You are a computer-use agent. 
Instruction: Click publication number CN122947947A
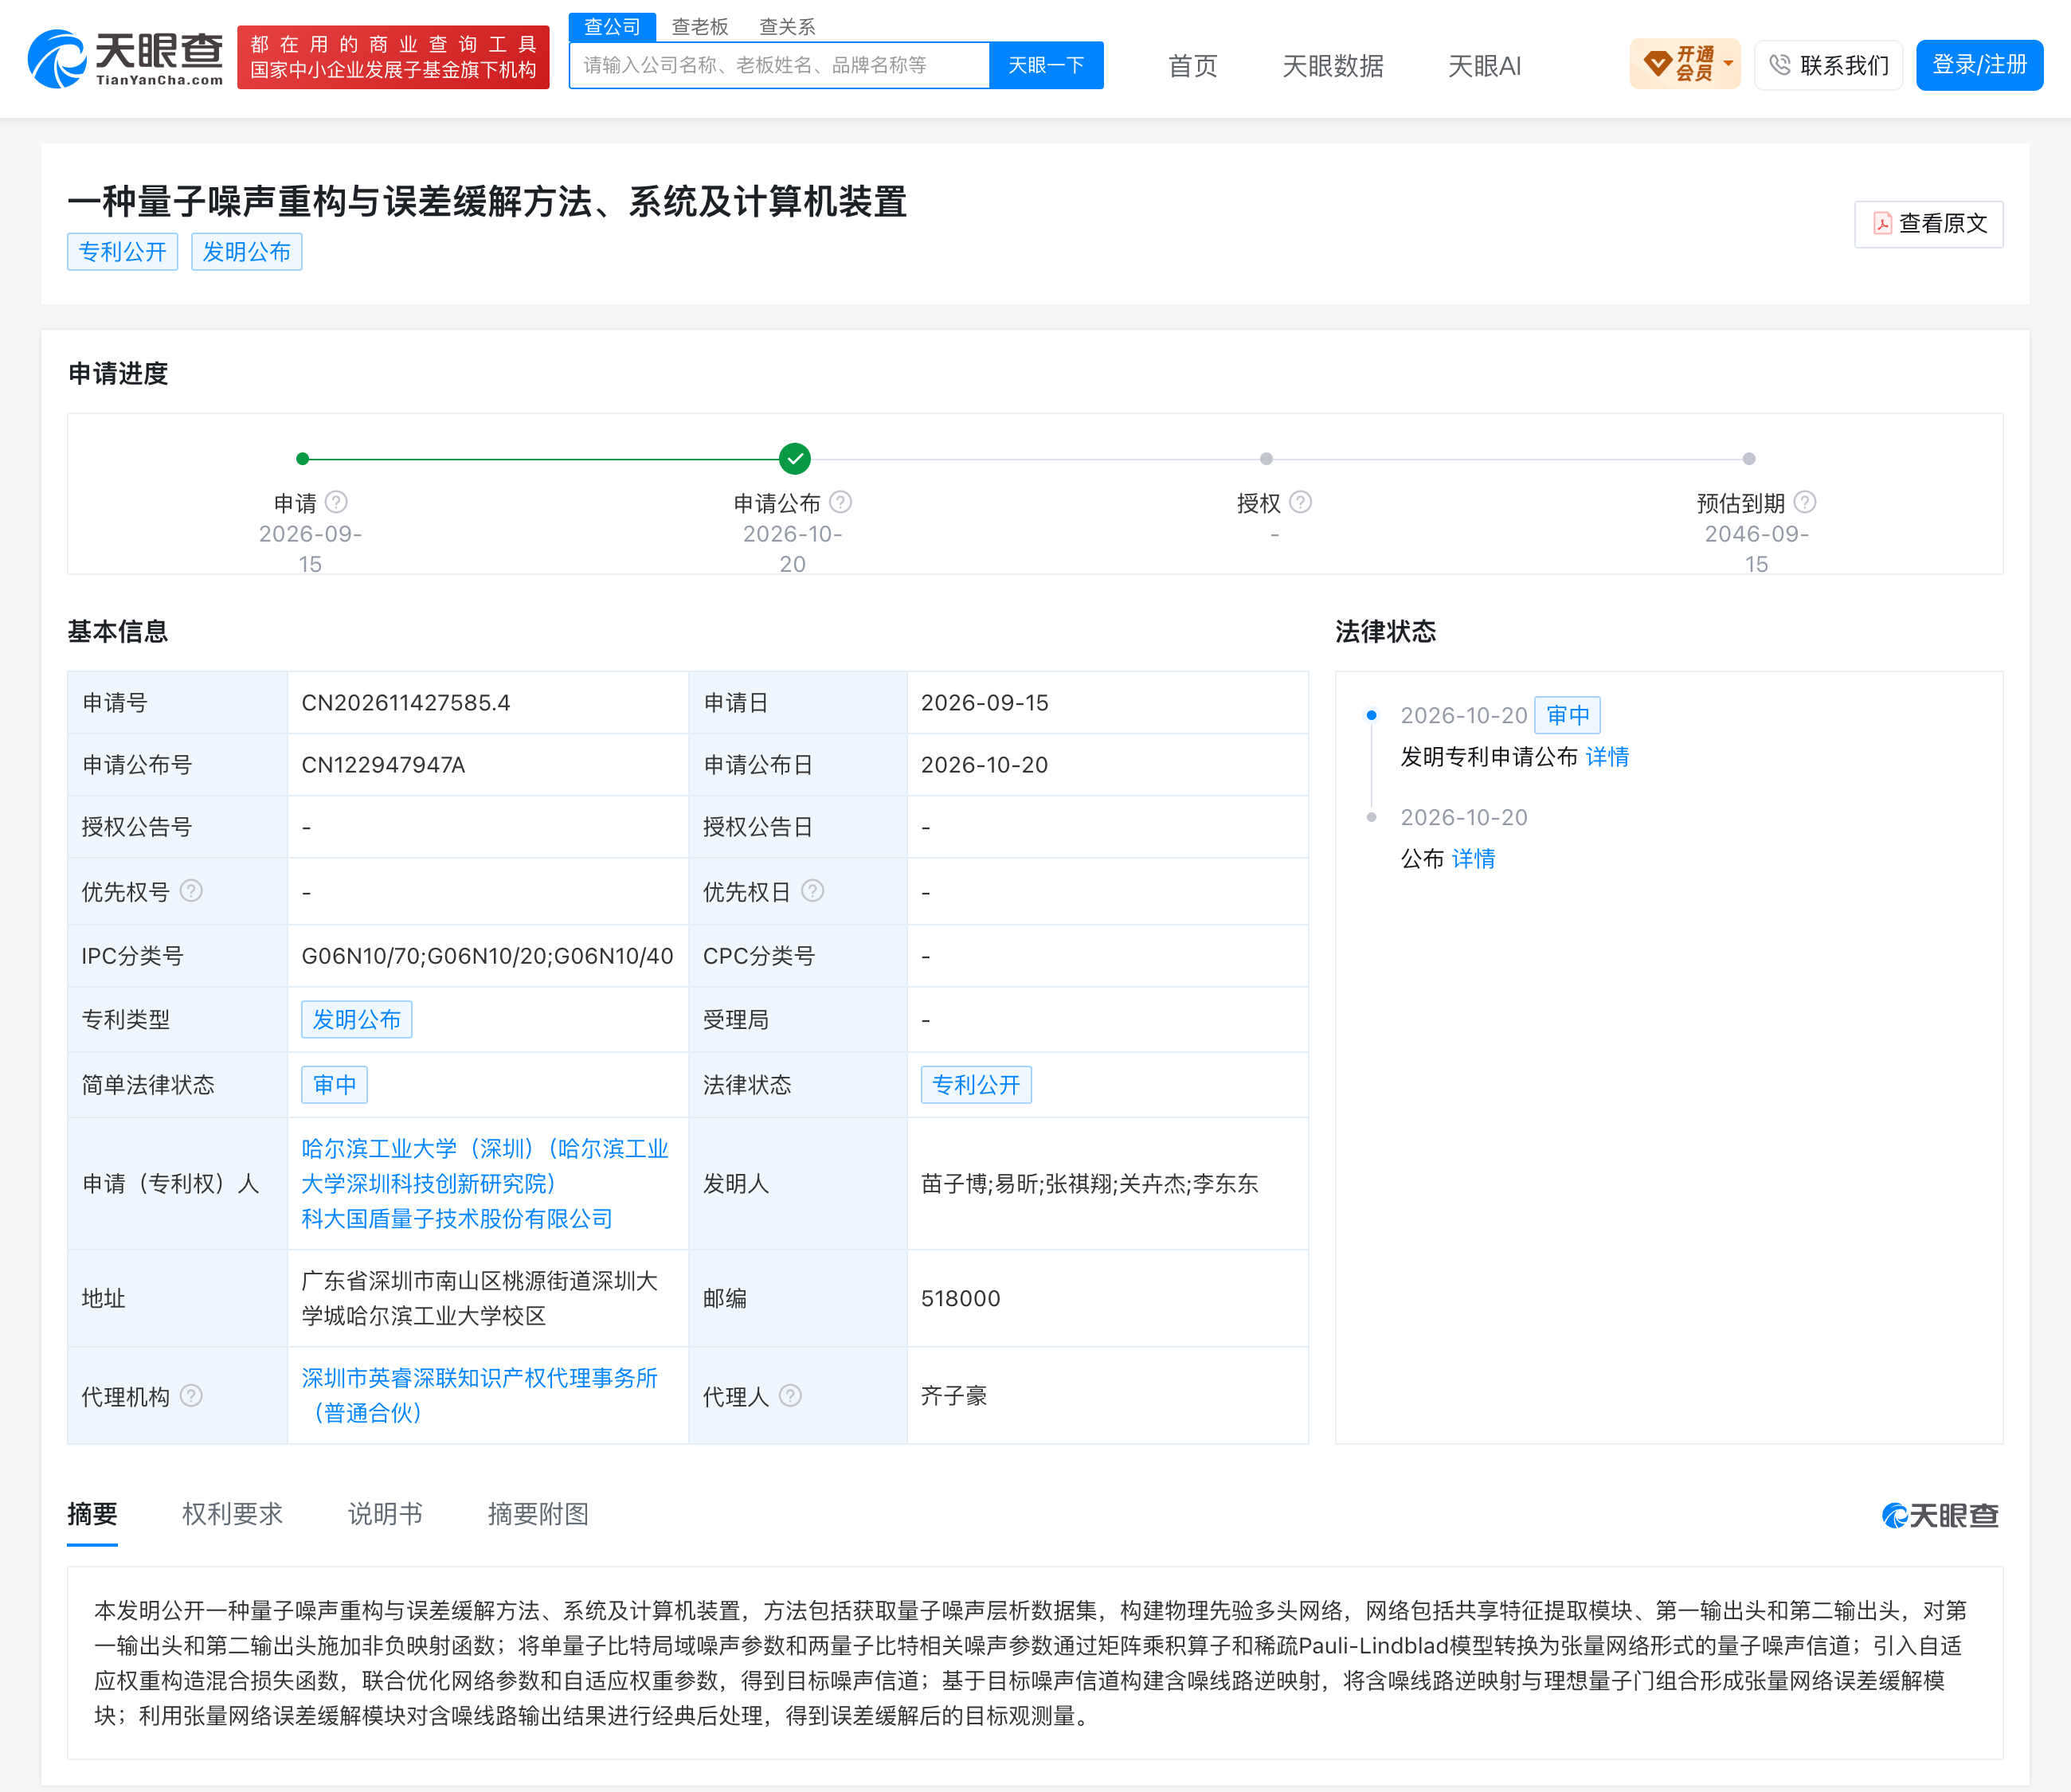[383, 765]
